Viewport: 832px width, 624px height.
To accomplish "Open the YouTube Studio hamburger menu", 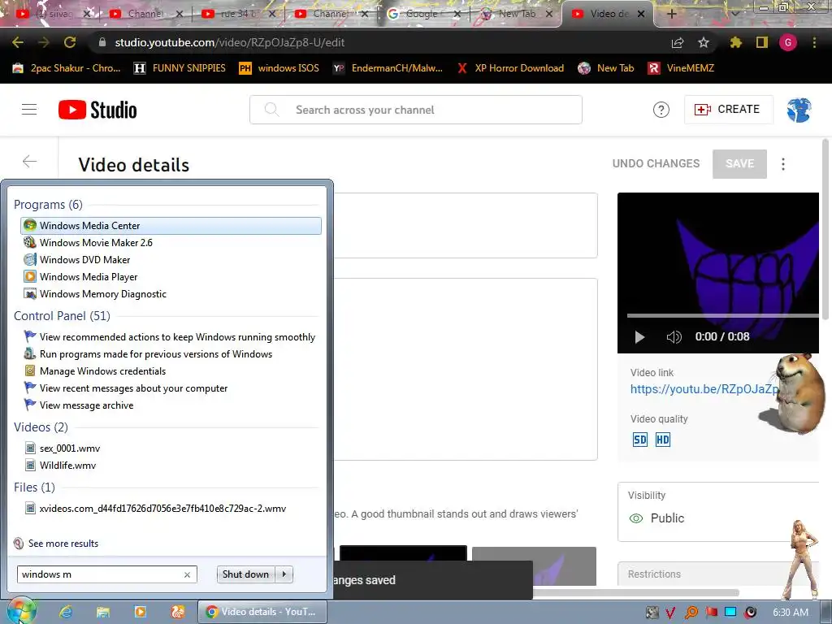I will click(x=29, y=110).
